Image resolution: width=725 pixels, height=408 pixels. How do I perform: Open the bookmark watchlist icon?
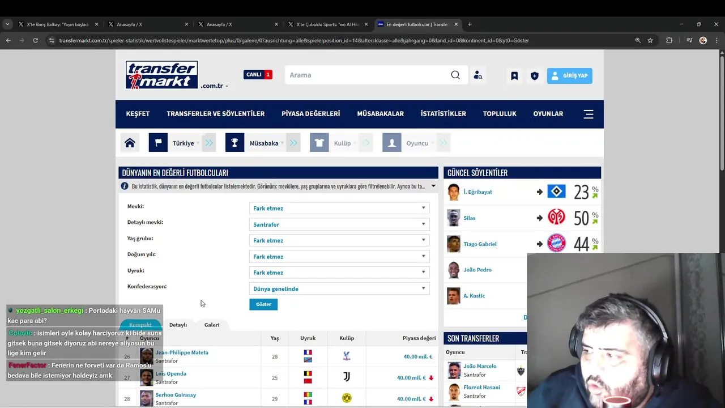pyautogui.click(x=514, y=75)
